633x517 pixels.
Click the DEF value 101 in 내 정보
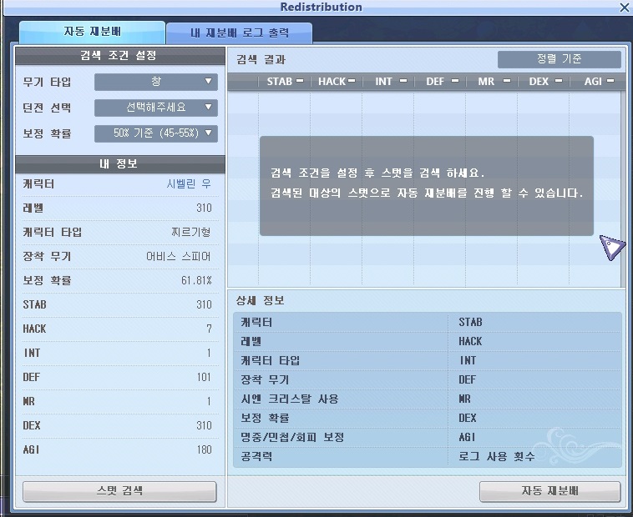coord(204,377)
